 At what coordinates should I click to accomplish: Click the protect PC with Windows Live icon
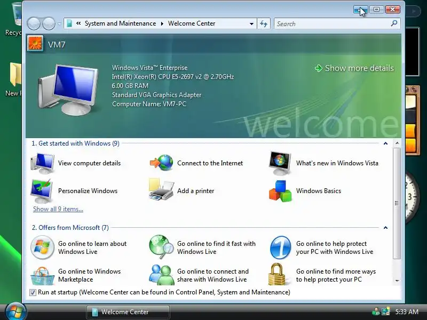[x=280, y=247]
